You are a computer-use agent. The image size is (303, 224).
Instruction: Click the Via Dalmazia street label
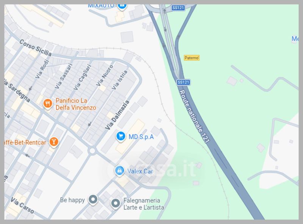(117, 115)
